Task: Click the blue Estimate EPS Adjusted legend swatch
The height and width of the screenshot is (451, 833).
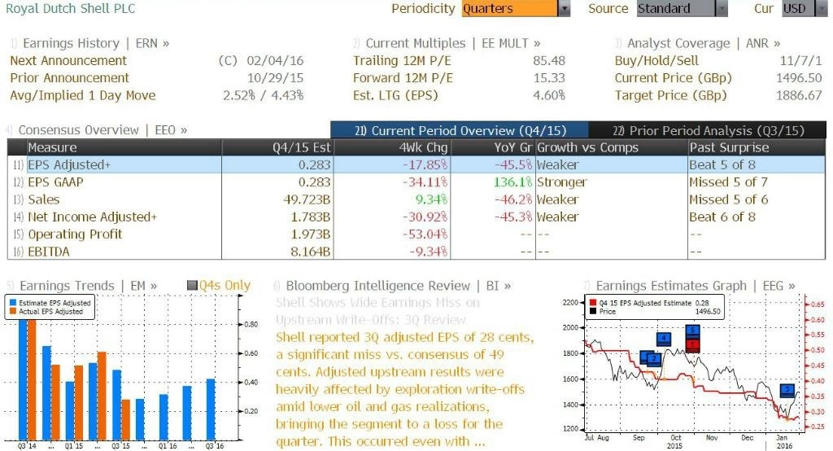Action: [13, 303]
